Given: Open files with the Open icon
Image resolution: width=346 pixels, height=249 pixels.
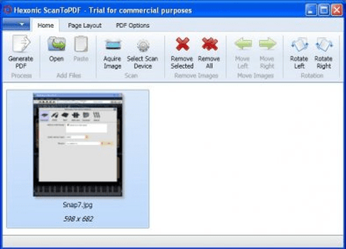Looking at the screenshot, I should point(56,44).
